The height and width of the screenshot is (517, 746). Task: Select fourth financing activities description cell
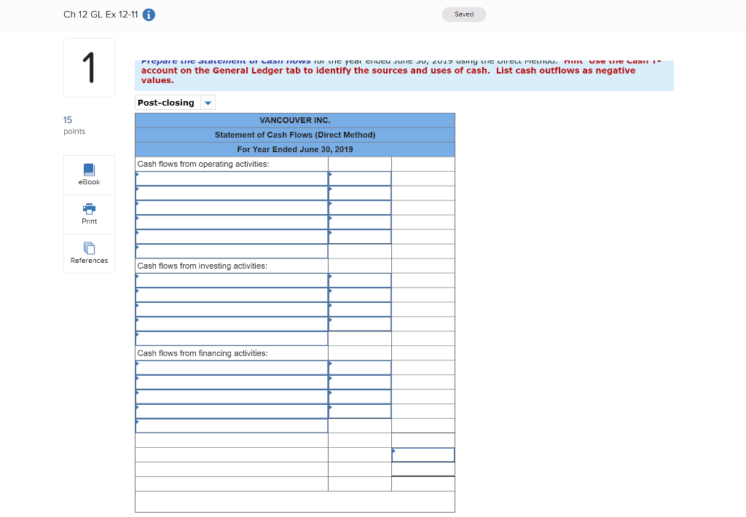pyautogui.click(x=232, y=411)
